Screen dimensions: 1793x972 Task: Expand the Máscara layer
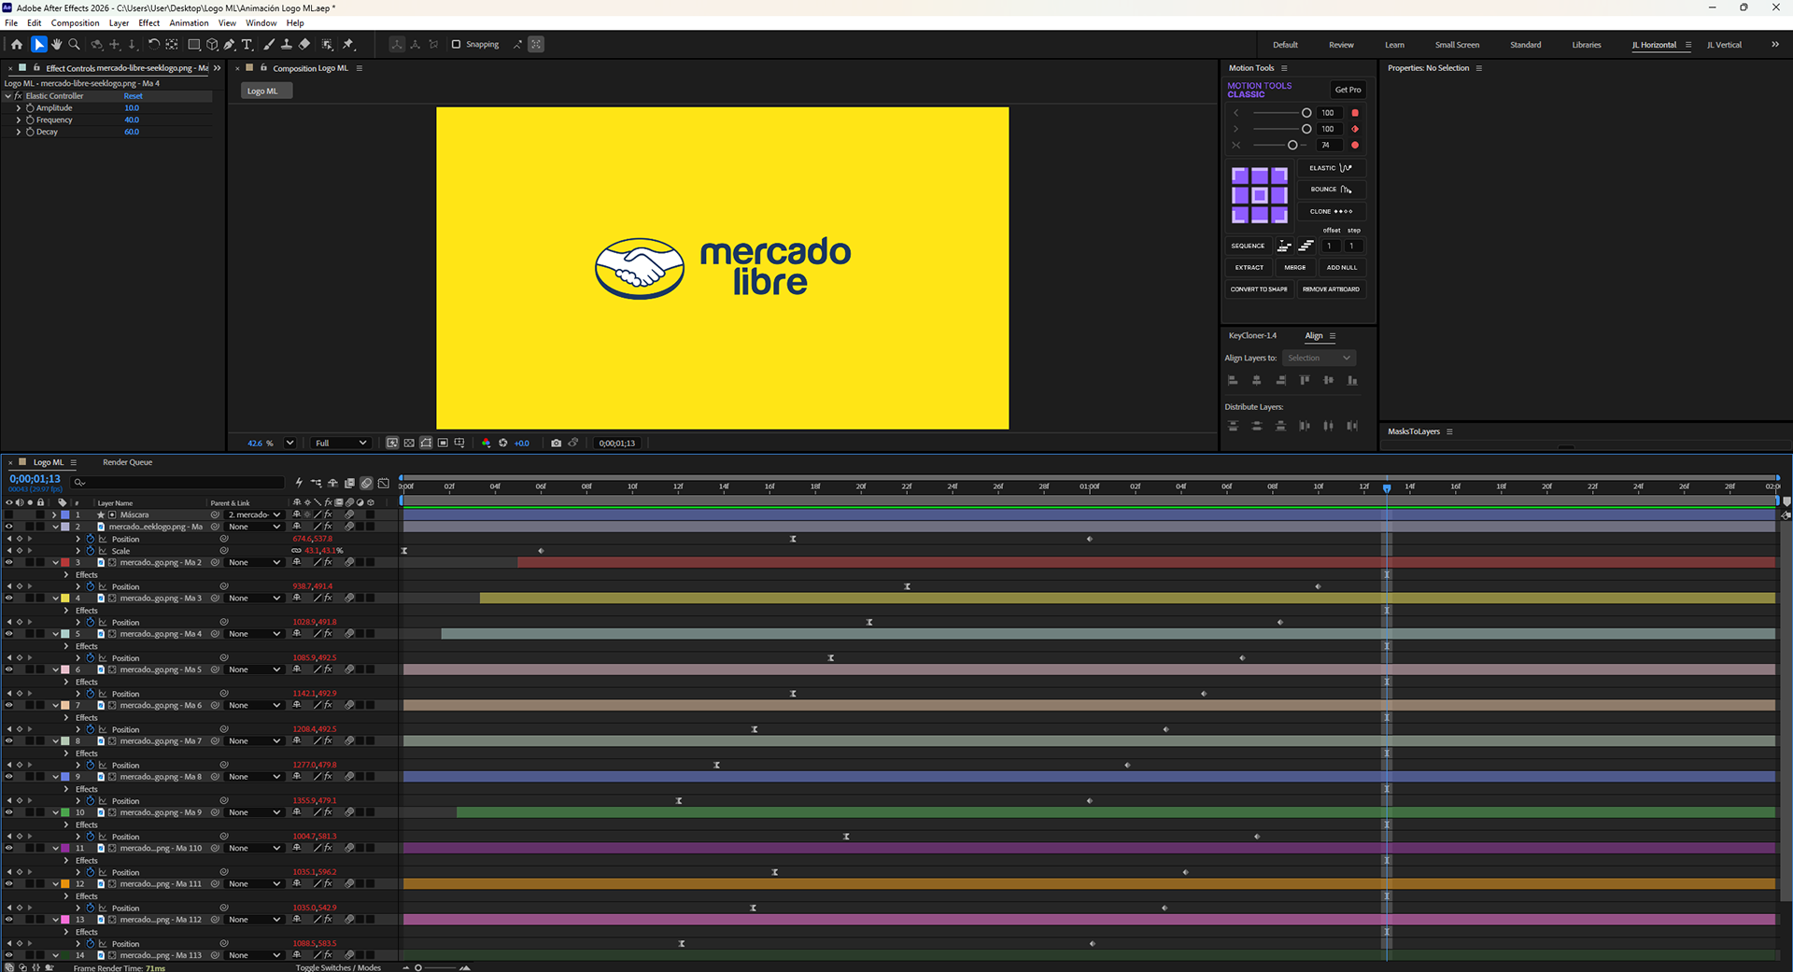54,514
